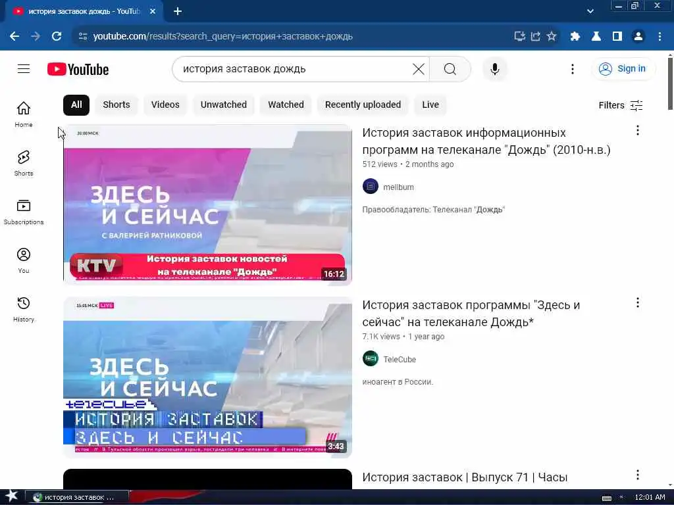The height and width of the screenshot is (505, 674).
Task: Open the taskbar start star icon
Action: click(11, 496)
